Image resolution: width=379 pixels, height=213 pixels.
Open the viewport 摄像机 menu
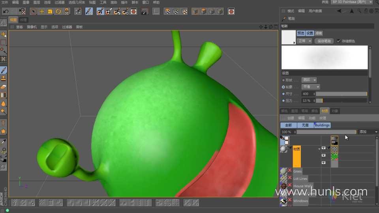[x=32, y=27]
